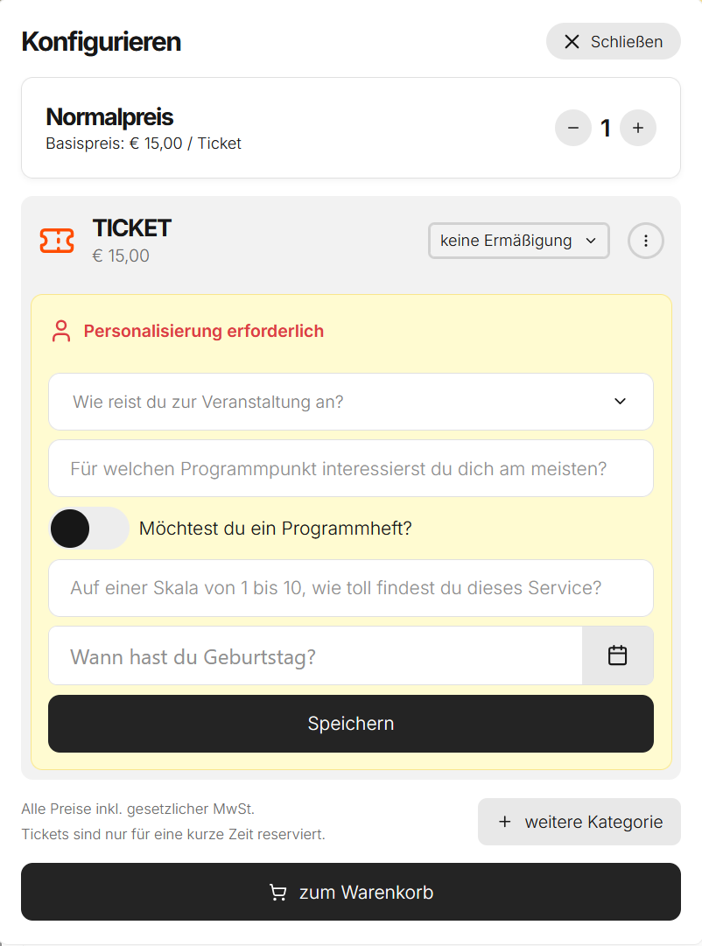
Task: Toggle the Programmheft switch
Action: [88, 529]
